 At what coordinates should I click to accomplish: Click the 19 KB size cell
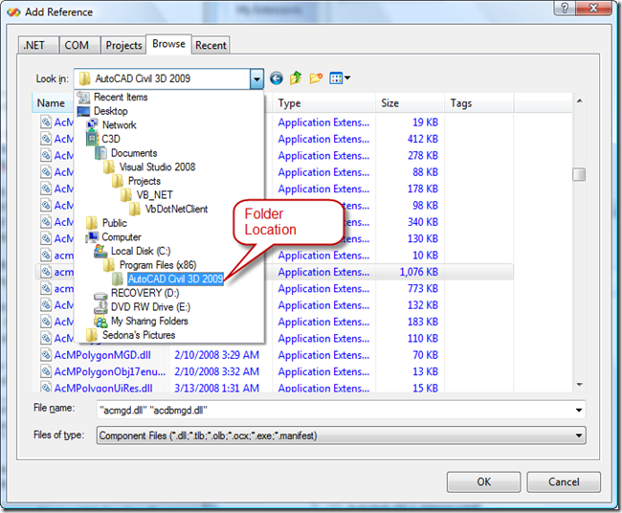(425, 123)
